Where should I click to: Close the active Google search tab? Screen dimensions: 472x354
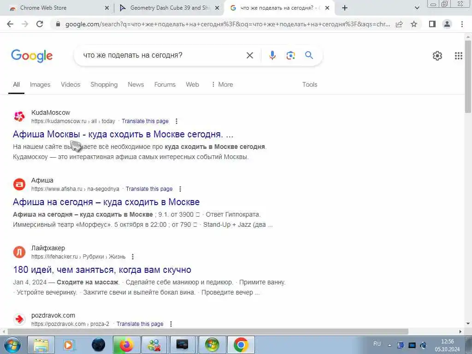click(328, 8)
